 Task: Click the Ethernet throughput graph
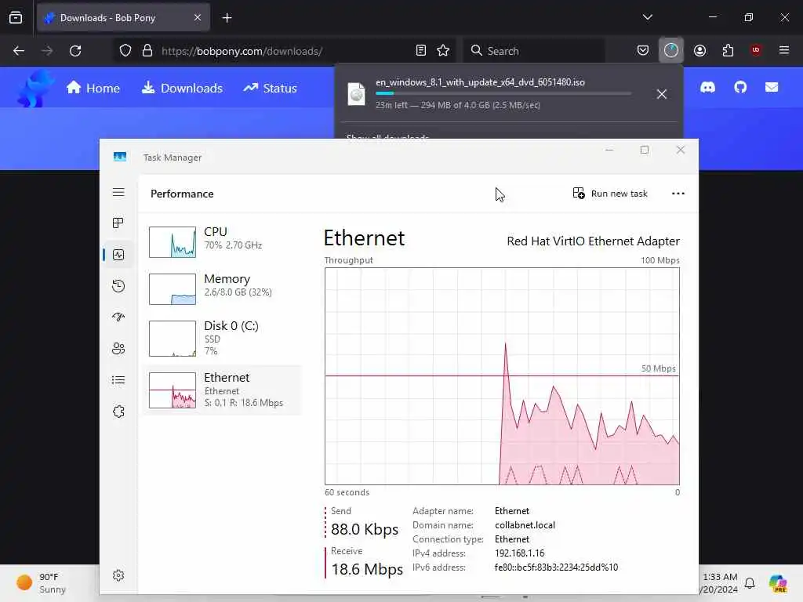502,376
